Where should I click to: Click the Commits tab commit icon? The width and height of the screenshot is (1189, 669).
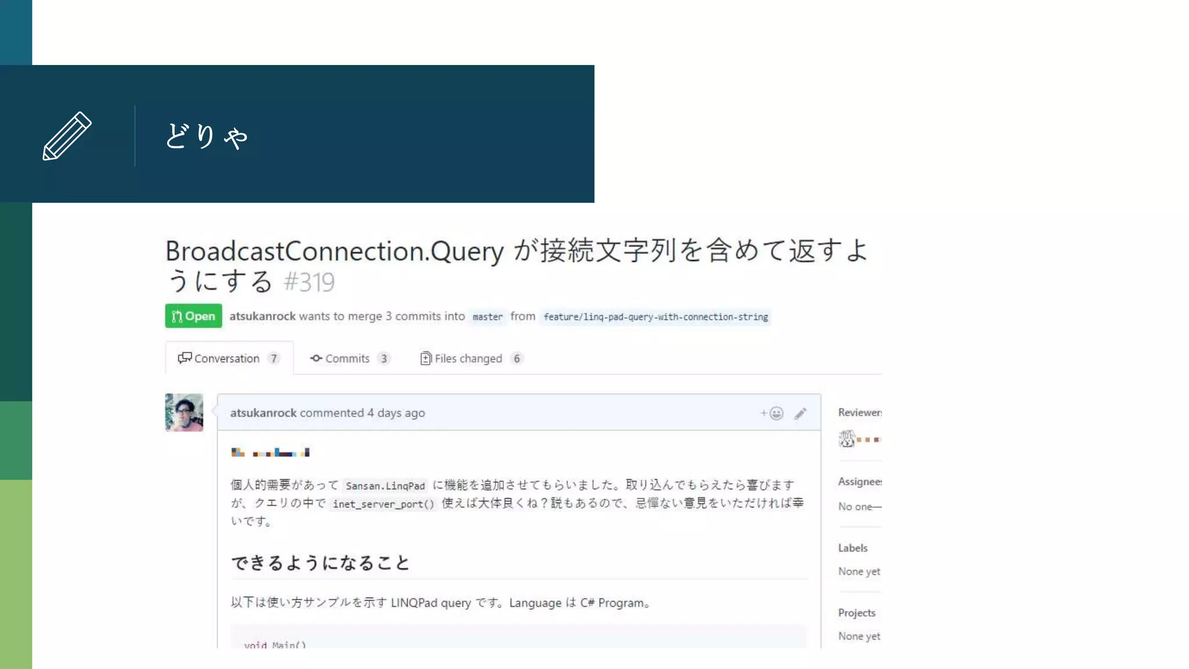pos(316,358)
